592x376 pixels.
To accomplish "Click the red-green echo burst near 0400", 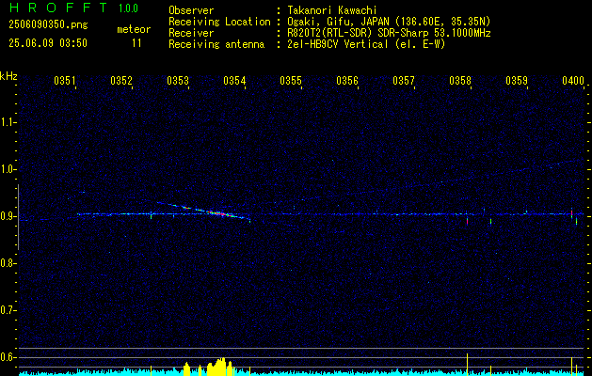I will [x=571, y=212].
